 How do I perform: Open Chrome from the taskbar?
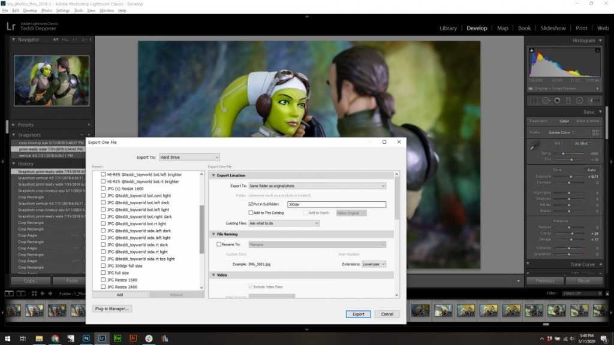(x=55, y=338)
